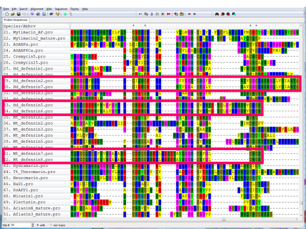Select row 43. Hydramacin.pro

tap(36, 165)
